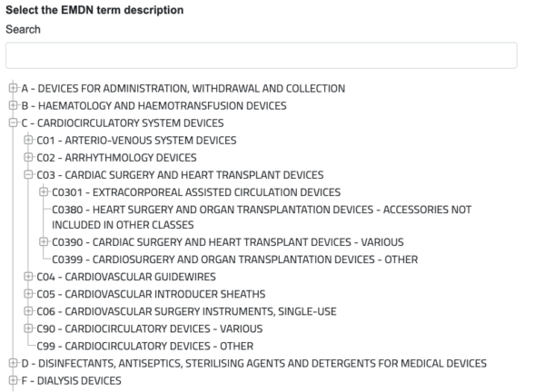Select the C04 - Cardiovascular Guidewires label
Screen dimensions: 545x392
(x=131, y=278)
